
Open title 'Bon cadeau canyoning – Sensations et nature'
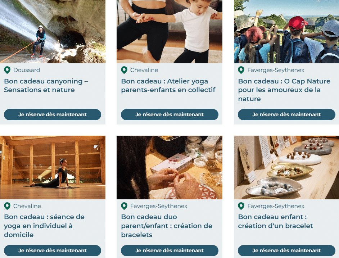46,85
